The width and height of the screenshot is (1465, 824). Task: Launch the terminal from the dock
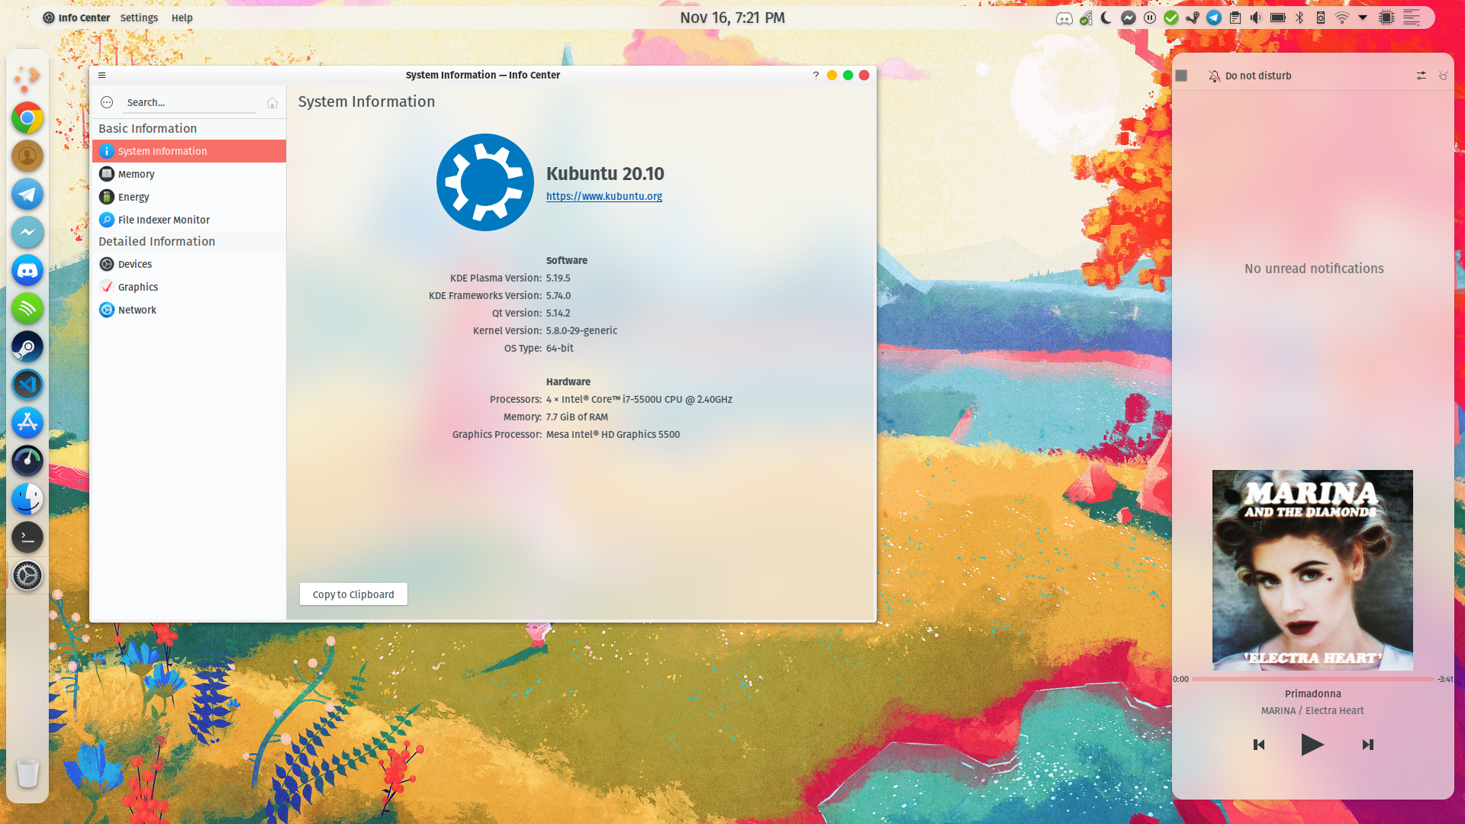click(x=27, y=537)
